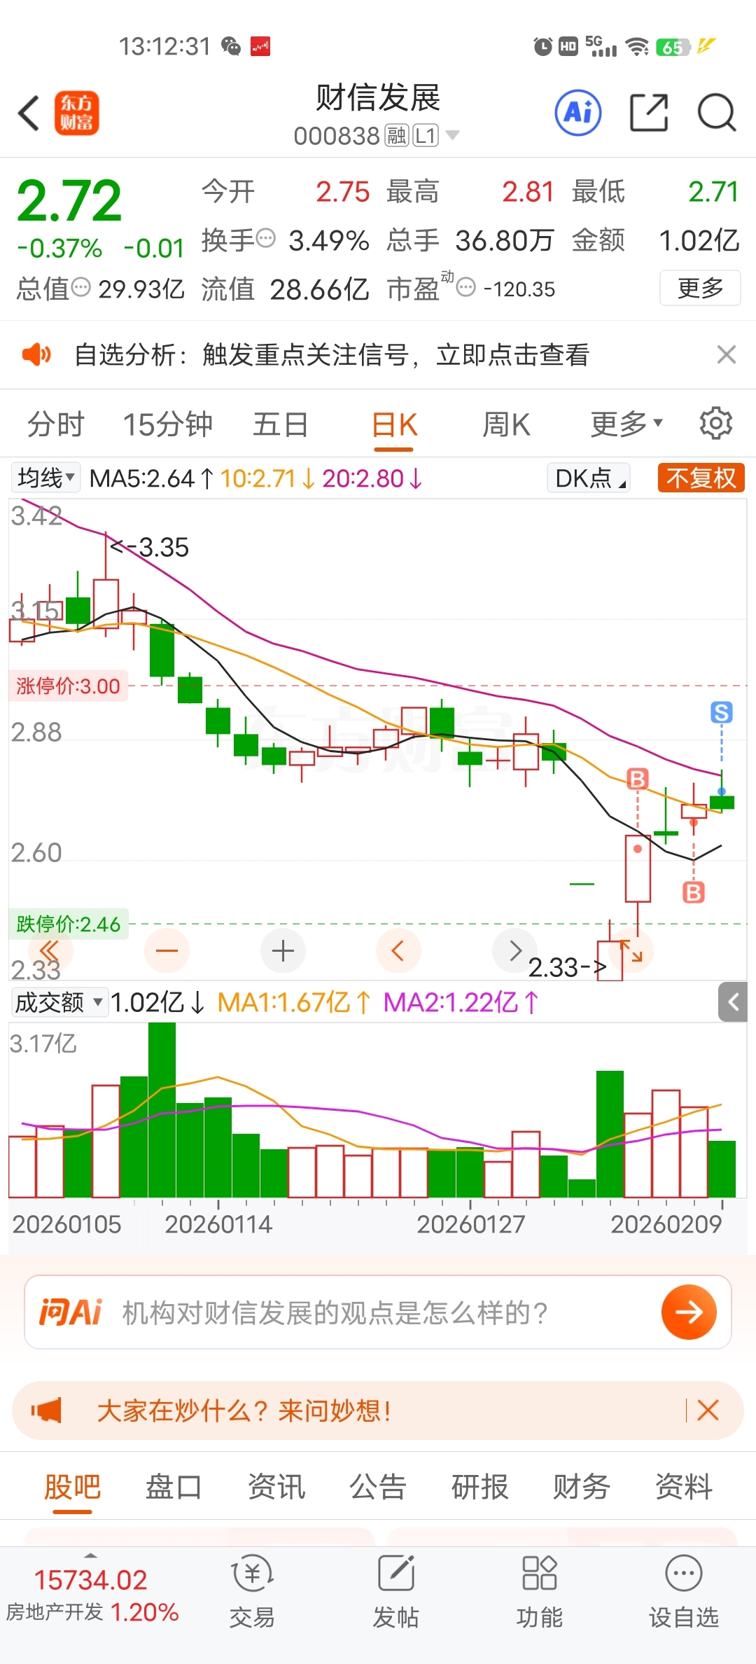The image size is (756, 1664).
Task: Open the 东方财富 home logo
Action: pos(77,113)
